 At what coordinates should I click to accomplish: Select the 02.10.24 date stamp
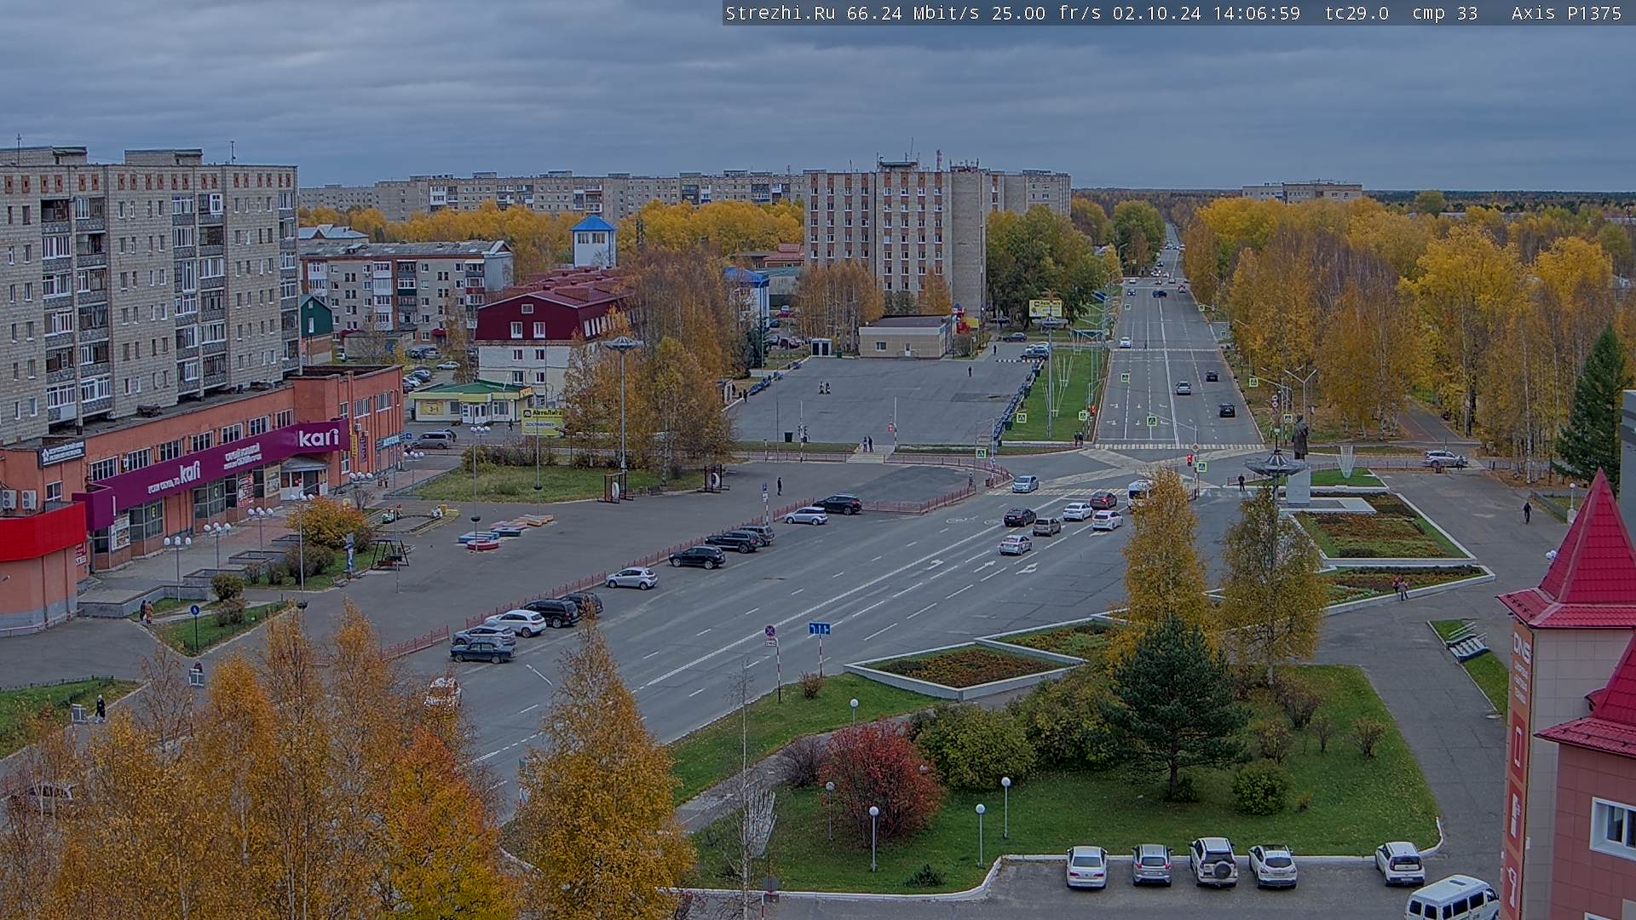pos(1156,13)
